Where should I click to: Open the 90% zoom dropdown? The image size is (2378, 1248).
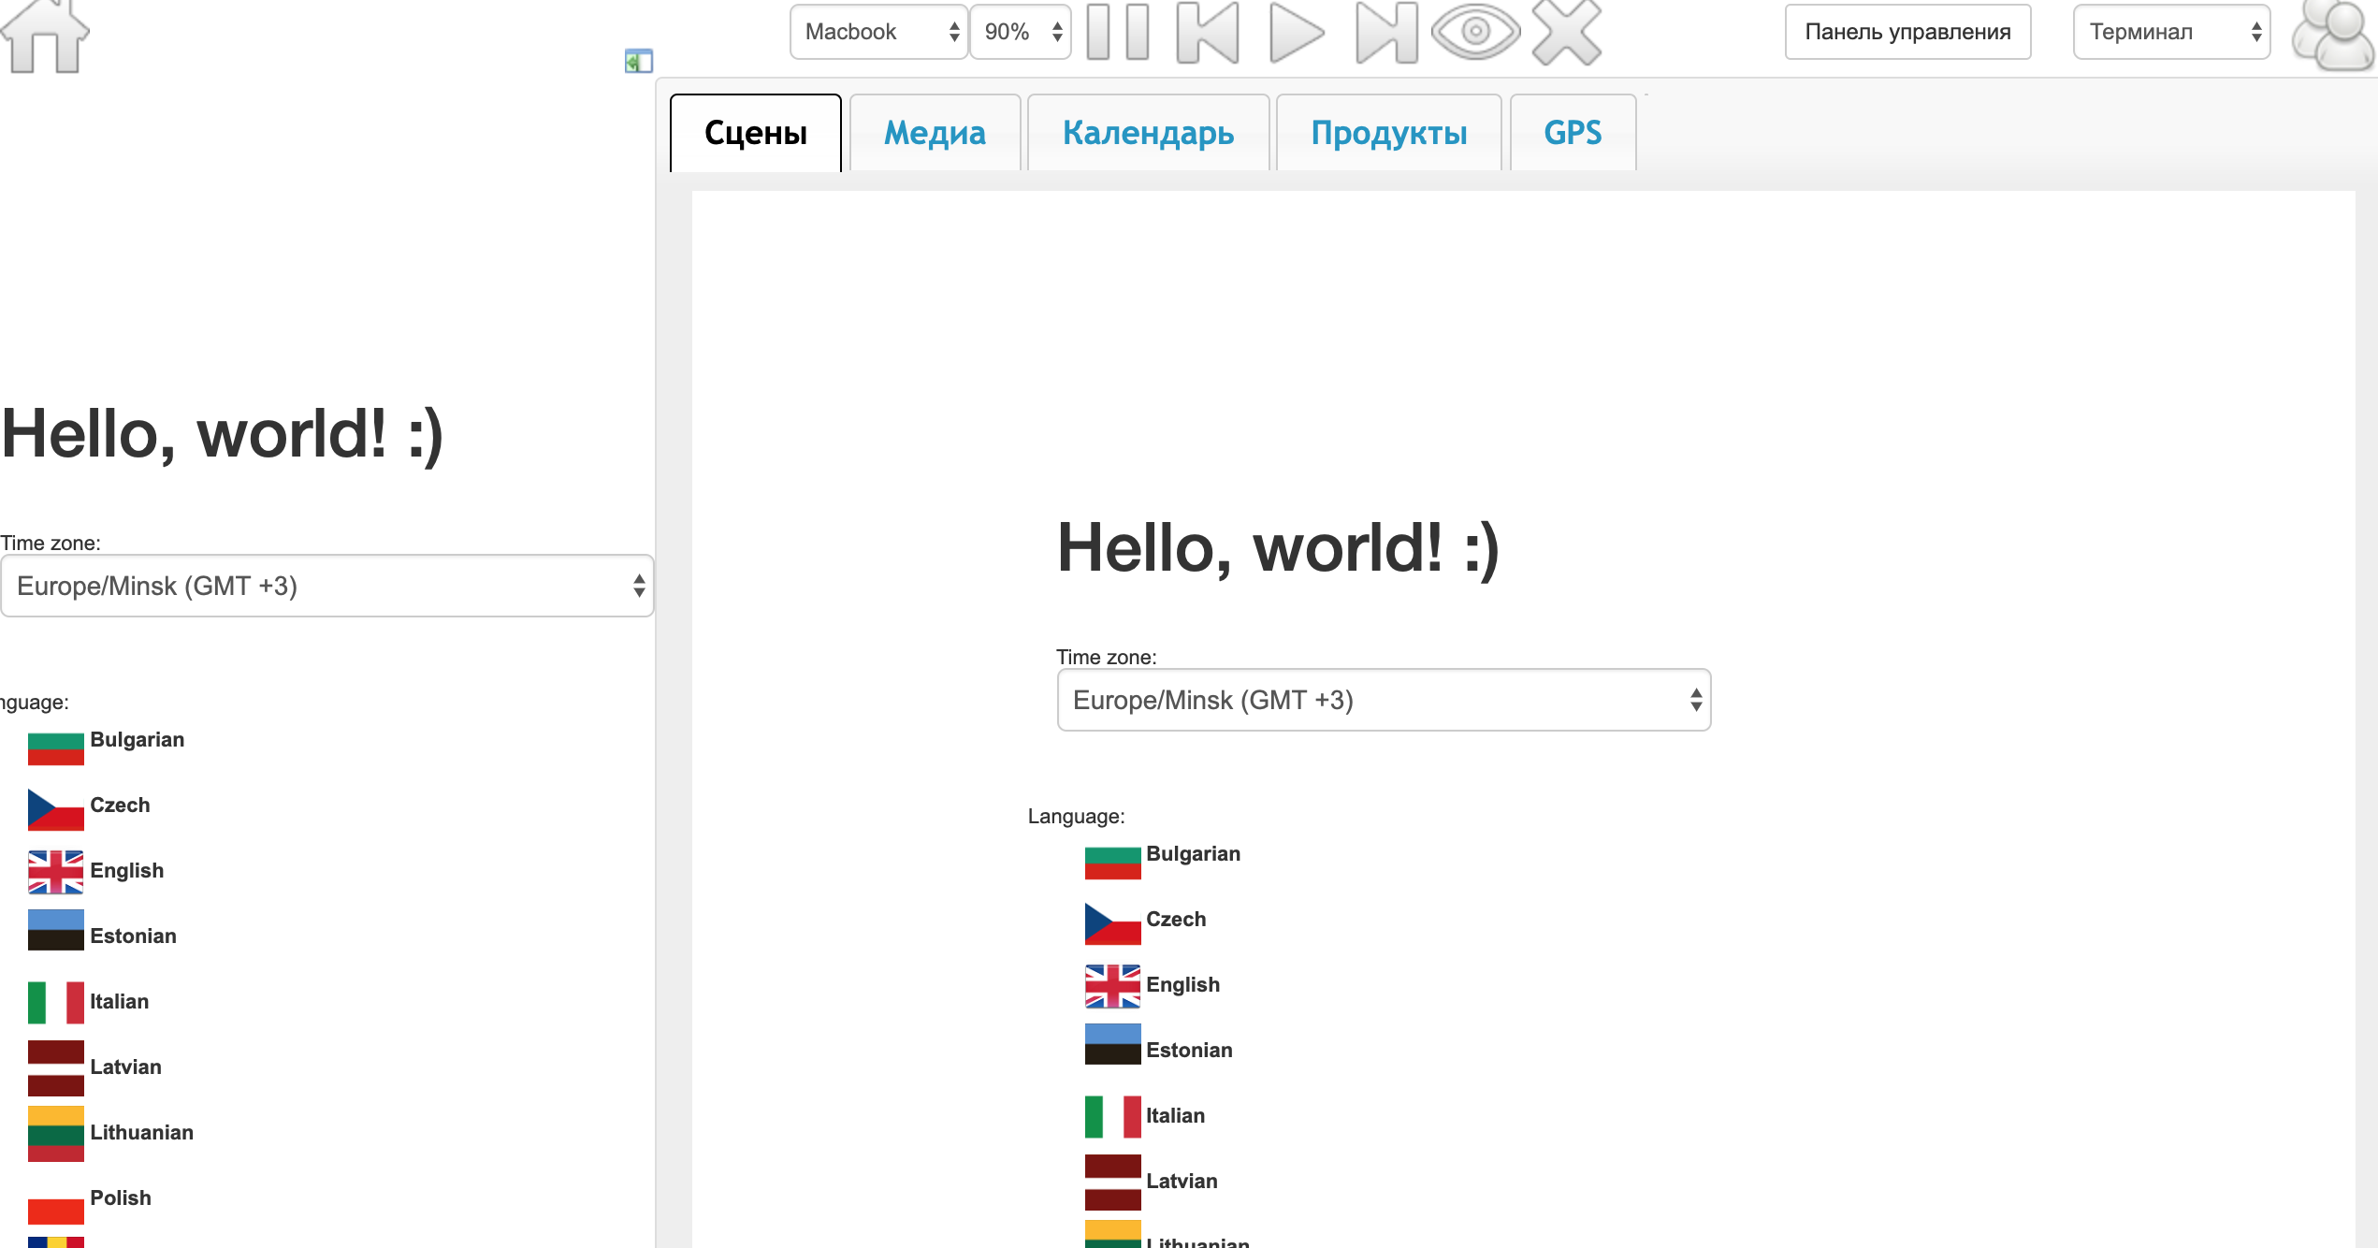coord(1021,32)
